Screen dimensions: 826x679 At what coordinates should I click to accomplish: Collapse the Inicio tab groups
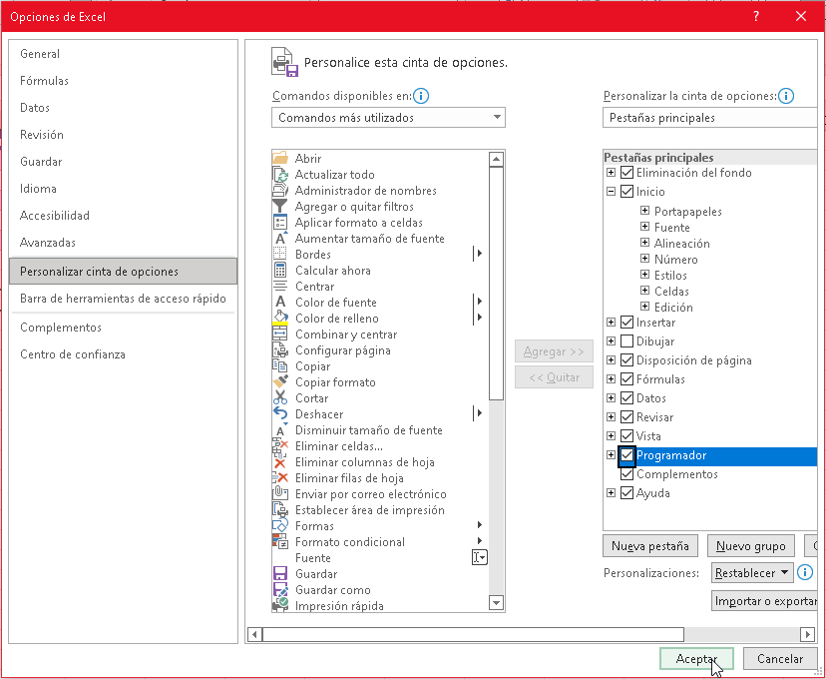point(611,191)
